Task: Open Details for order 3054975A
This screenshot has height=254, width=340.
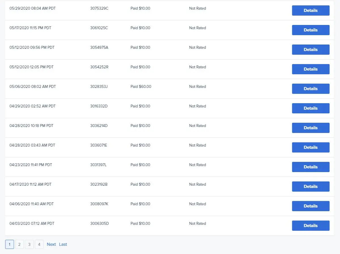Action: click(311, 50)
